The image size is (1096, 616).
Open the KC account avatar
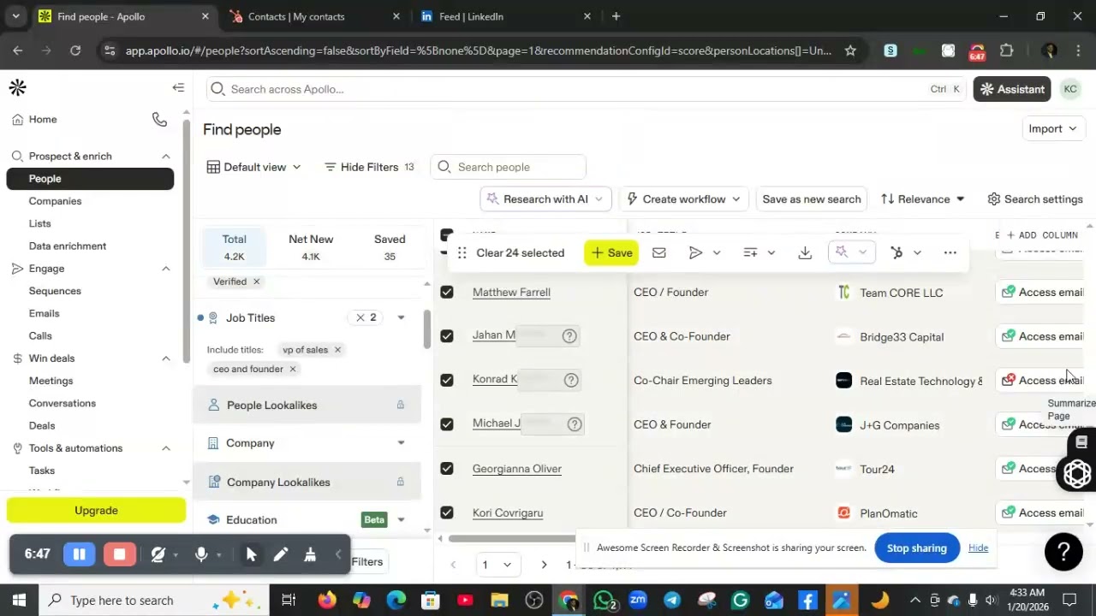point(1070,89)
